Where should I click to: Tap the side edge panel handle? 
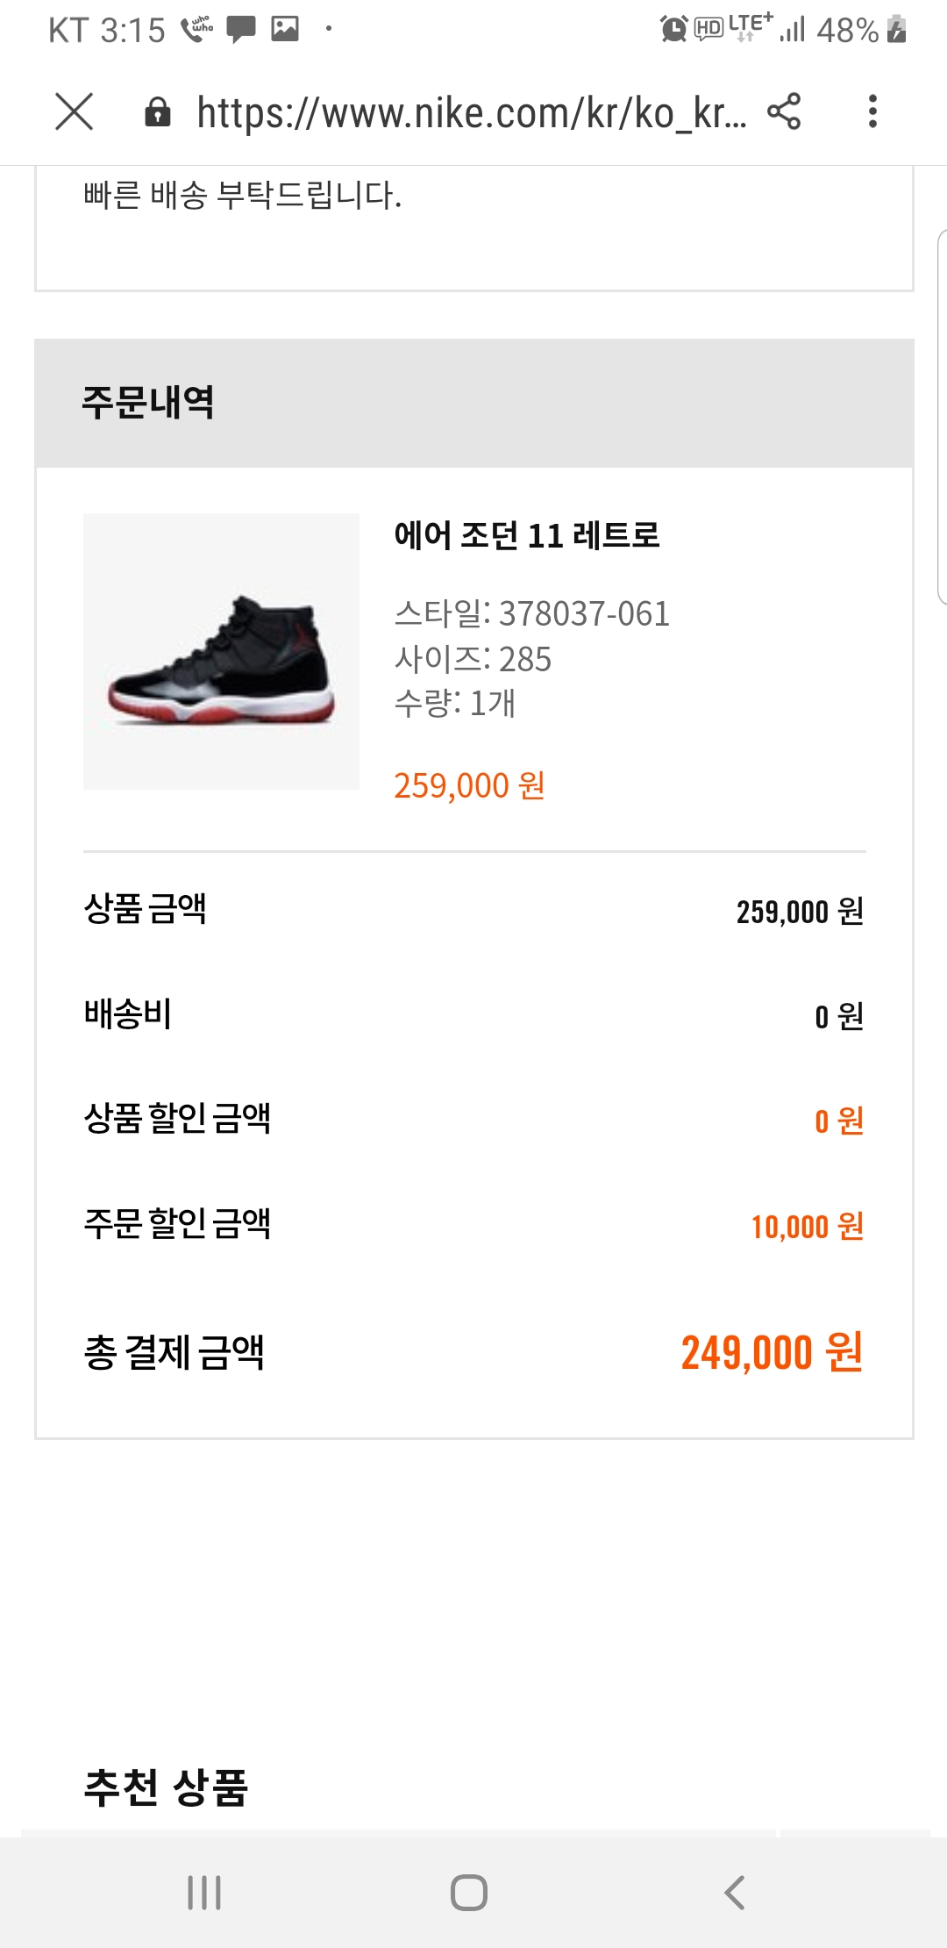pos(942,417)
